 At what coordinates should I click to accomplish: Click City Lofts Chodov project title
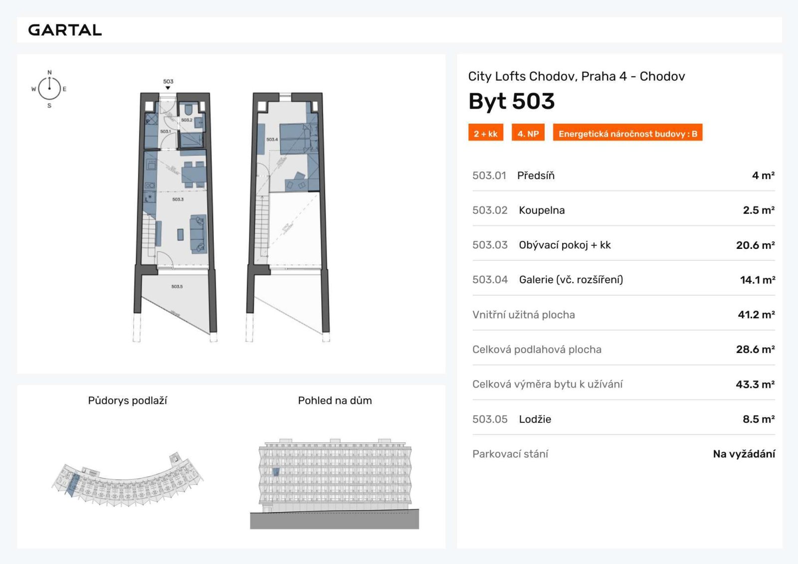pos(576,76)
